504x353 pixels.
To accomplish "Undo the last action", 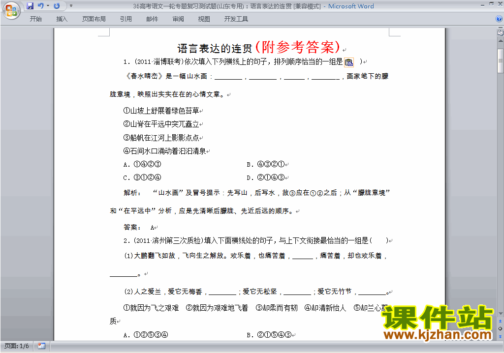I will [x=41, y=6].
